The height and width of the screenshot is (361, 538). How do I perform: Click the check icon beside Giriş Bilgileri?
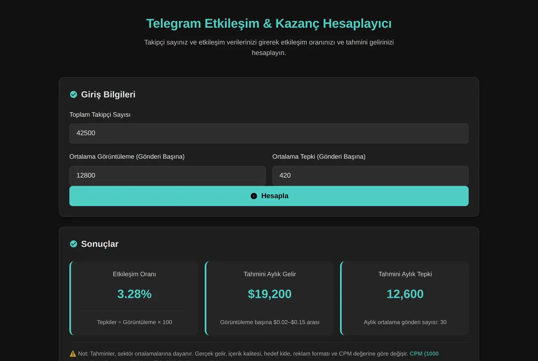pos(74,95)
